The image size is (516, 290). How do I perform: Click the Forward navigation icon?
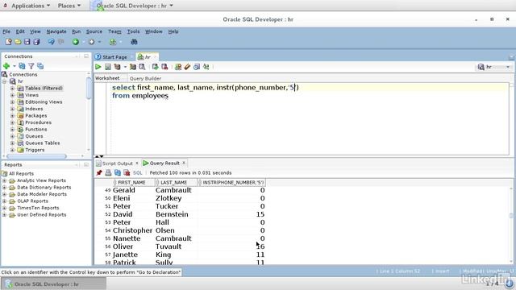pos(91,42)
